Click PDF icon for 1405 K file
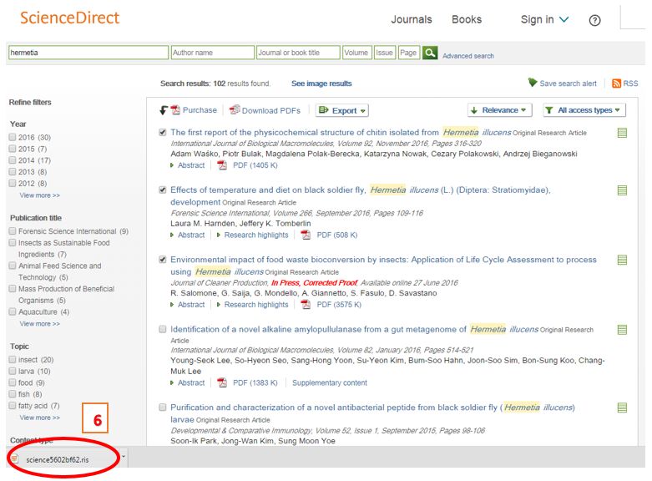The image size is (652, 481). [x=222, y=165]
